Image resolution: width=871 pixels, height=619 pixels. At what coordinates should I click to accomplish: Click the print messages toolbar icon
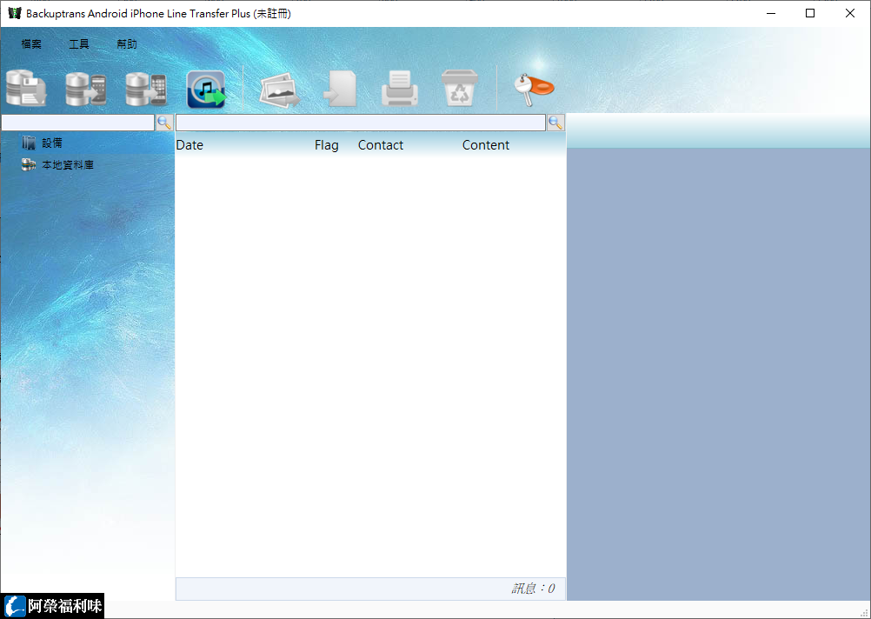pos(399,89)
